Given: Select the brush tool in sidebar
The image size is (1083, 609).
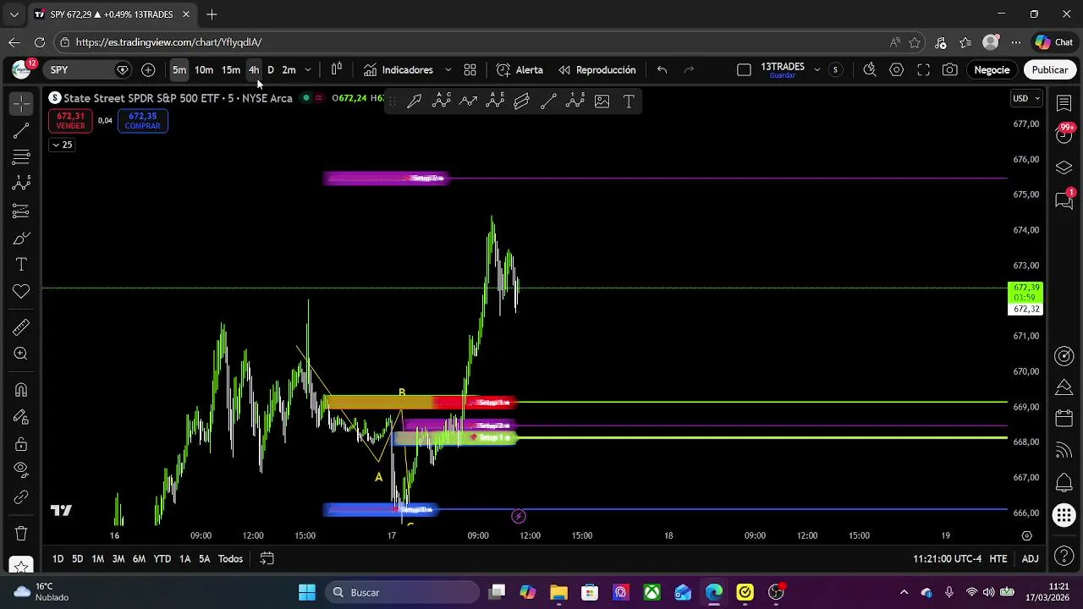Looking at the screenshot, I should pyautogui.click(x=21, y=239).
